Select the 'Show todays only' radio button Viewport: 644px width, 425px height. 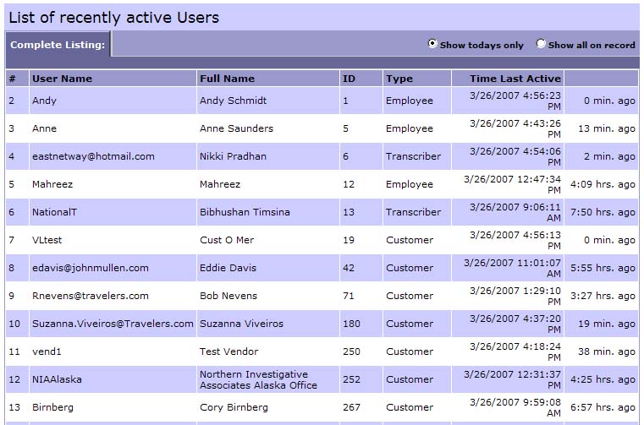(x=432, y=43)
